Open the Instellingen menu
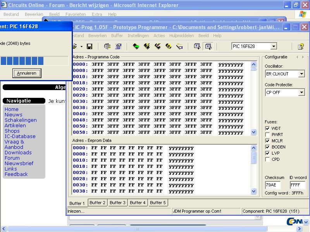The image size is (310, 232). (x=138, y=36)
